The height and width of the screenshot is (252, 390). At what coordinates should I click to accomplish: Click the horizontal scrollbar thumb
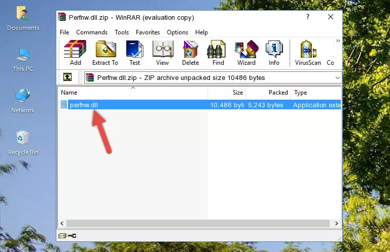[x=198, y=224]
